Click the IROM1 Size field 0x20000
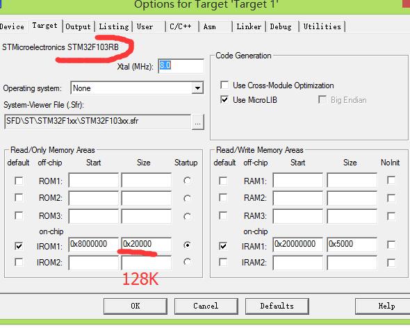Image resolution: width=410 pixels, height=328 pixels. 147,245
